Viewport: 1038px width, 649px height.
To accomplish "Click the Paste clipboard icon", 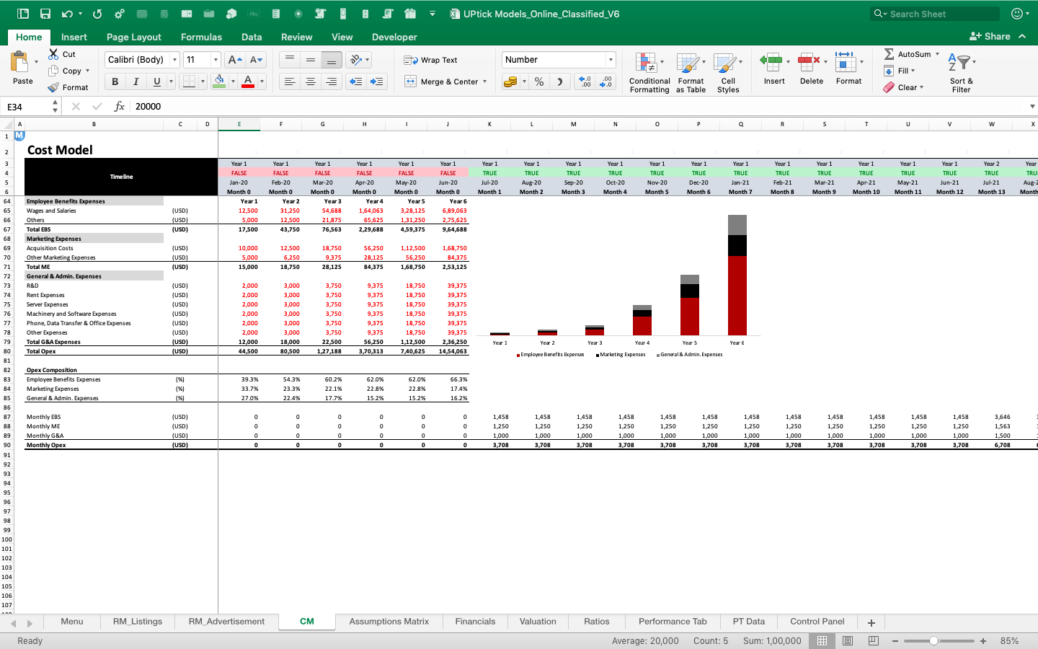I will [19, 62].
